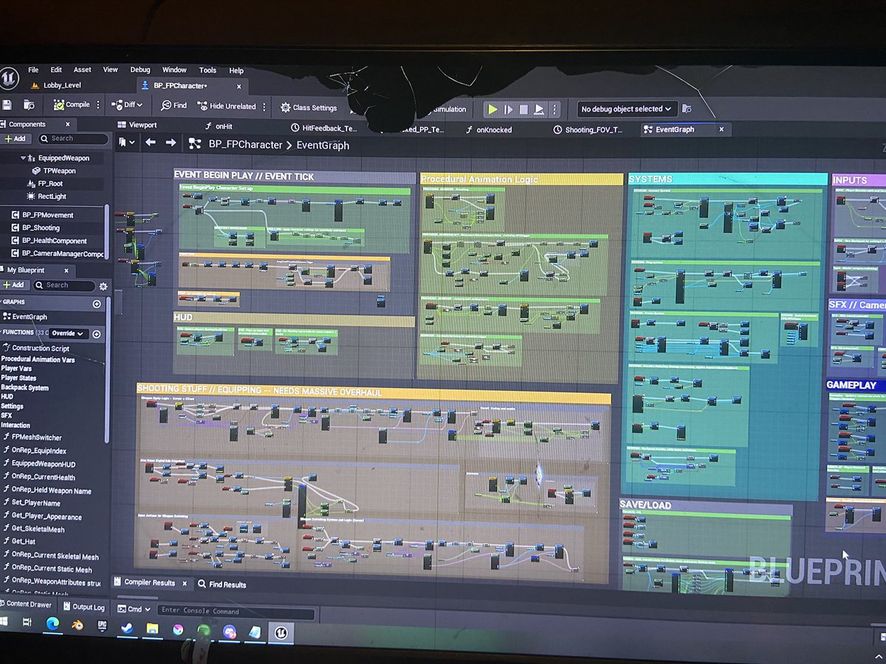
Task: Play the level with green Play button
Action: coord(492,109)
